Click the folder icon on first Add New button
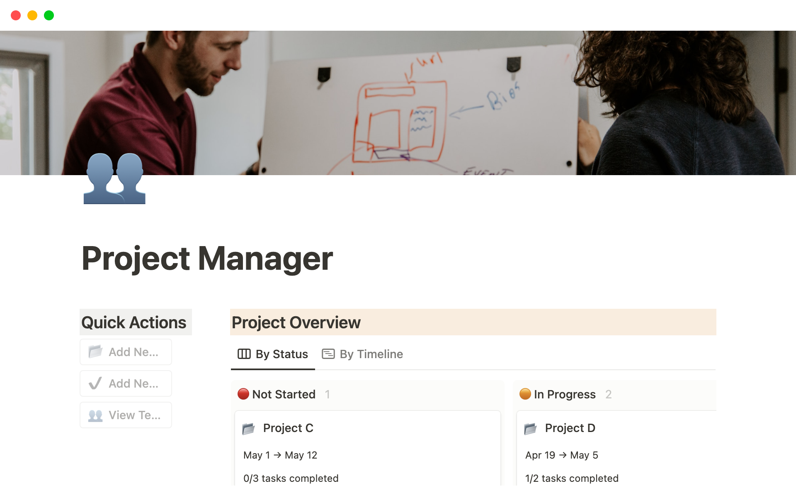This screenshot has height=498, width=796. [95, 352]
